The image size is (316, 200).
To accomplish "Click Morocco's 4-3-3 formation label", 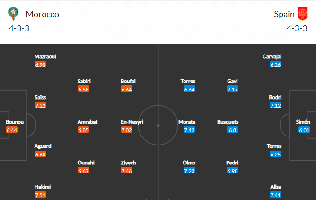I will (19, 28).
